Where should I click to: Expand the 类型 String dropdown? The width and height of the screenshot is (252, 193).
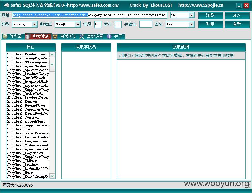[34, 25]
